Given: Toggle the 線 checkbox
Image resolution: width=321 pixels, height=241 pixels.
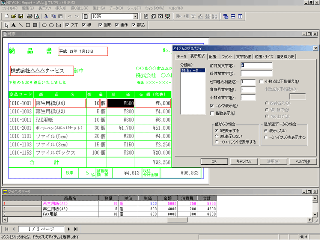Looking at the screenshot, I should coord(84,25).
